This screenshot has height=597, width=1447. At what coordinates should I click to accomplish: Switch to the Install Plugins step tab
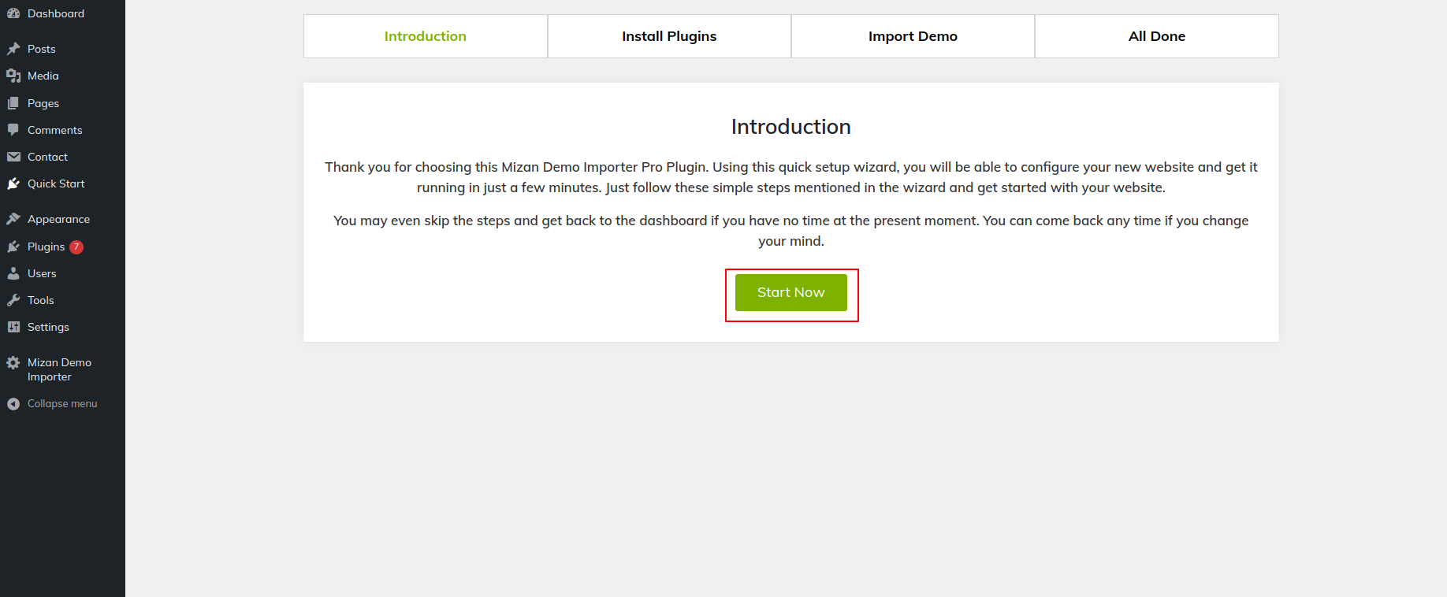[669, 36]
